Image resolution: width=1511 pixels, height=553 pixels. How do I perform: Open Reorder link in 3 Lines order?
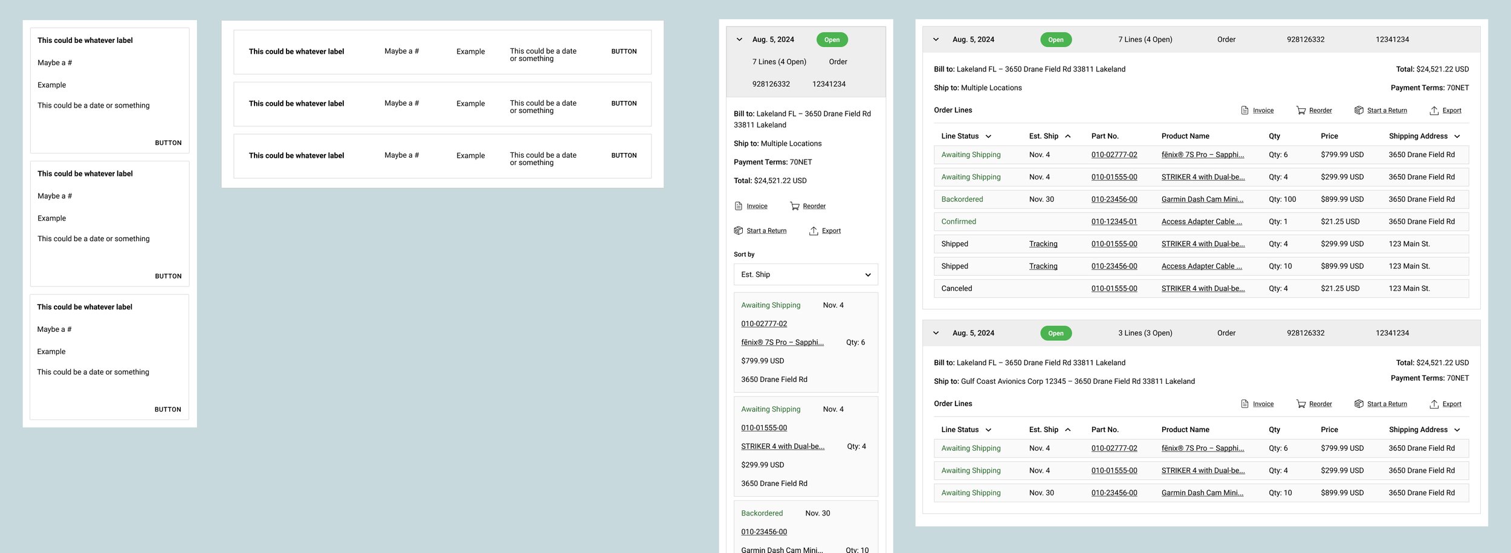pyautogui.click(x=1321, y=404)
